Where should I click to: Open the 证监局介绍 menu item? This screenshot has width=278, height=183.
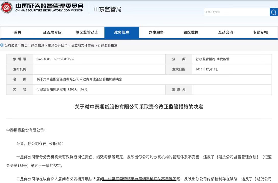click(x=52, y=32)
